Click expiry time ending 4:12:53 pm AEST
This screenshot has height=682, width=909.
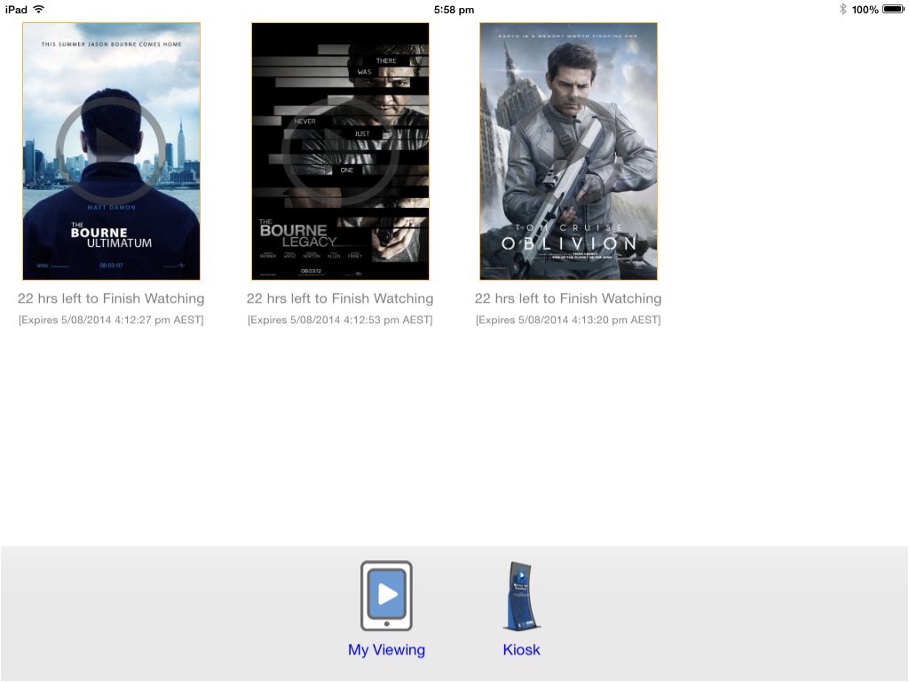point(340,320)
